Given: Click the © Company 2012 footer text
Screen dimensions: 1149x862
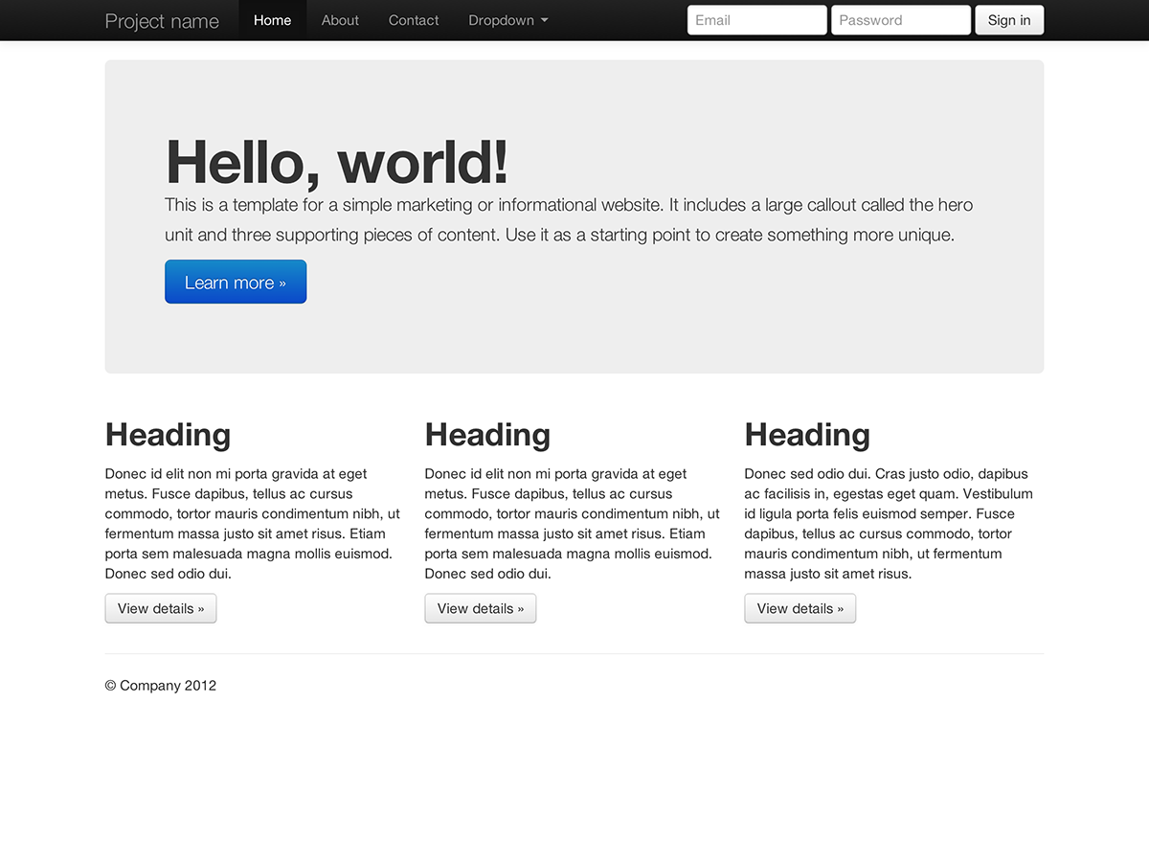Looking at the screenshot, I should tap(160, 686).
